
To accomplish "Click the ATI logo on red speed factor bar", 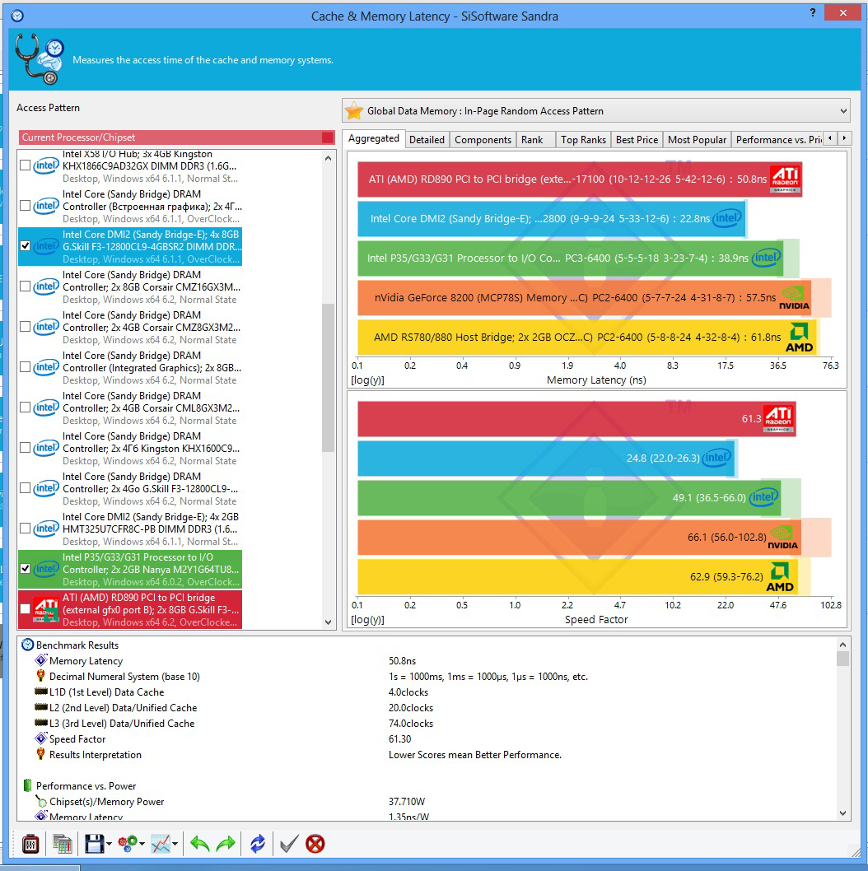I will (779, 418).
